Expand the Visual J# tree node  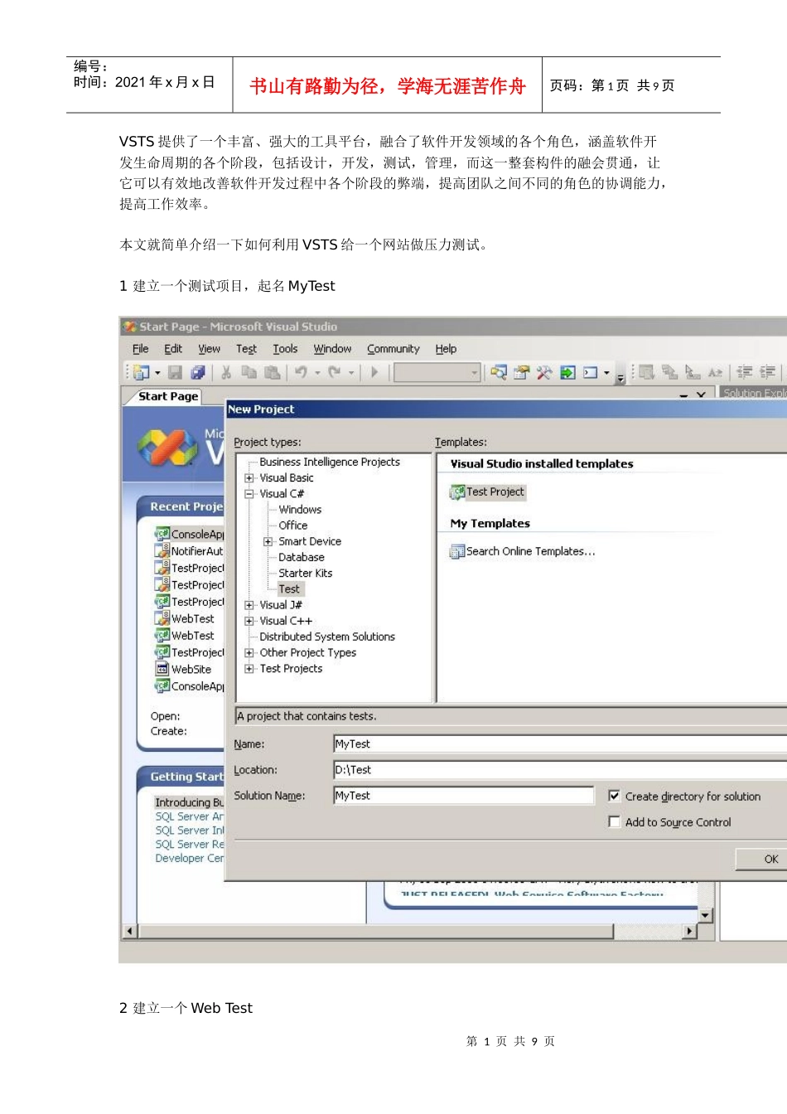coord(249,605)
